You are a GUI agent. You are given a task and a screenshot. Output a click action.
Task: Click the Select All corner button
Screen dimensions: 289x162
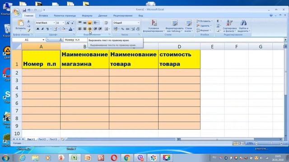[17, 46]
